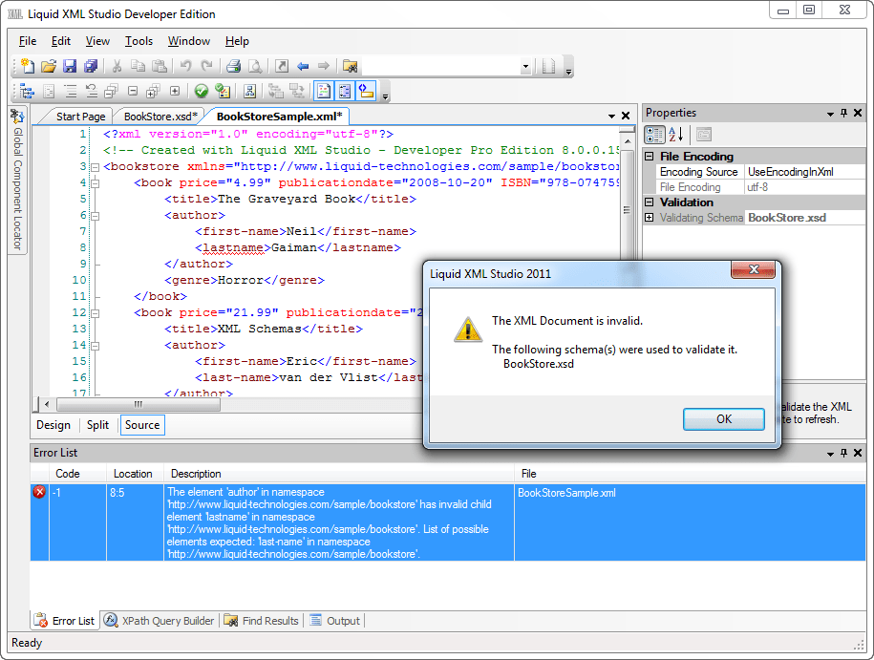Screen dimensions: 874x660
Task: Select the 'lastname' error row in Error List
Action: 448,522
